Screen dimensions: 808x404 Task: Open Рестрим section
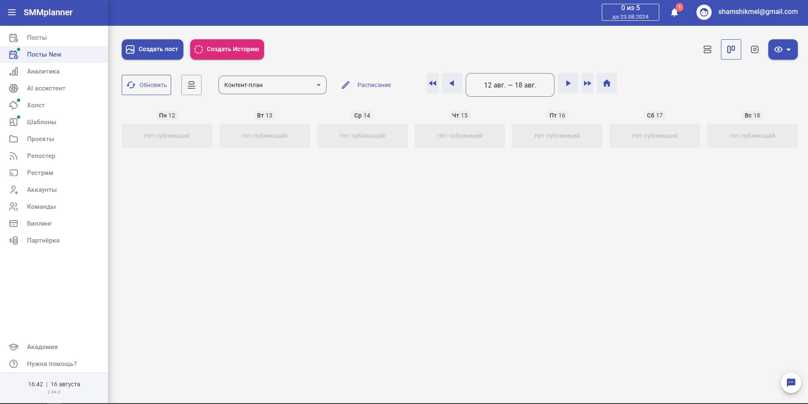tap(54, 173)
